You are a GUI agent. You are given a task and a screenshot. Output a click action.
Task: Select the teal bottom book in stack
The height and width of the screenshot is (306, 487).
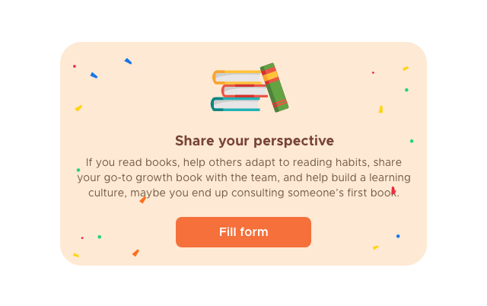(x=235, y=104)
